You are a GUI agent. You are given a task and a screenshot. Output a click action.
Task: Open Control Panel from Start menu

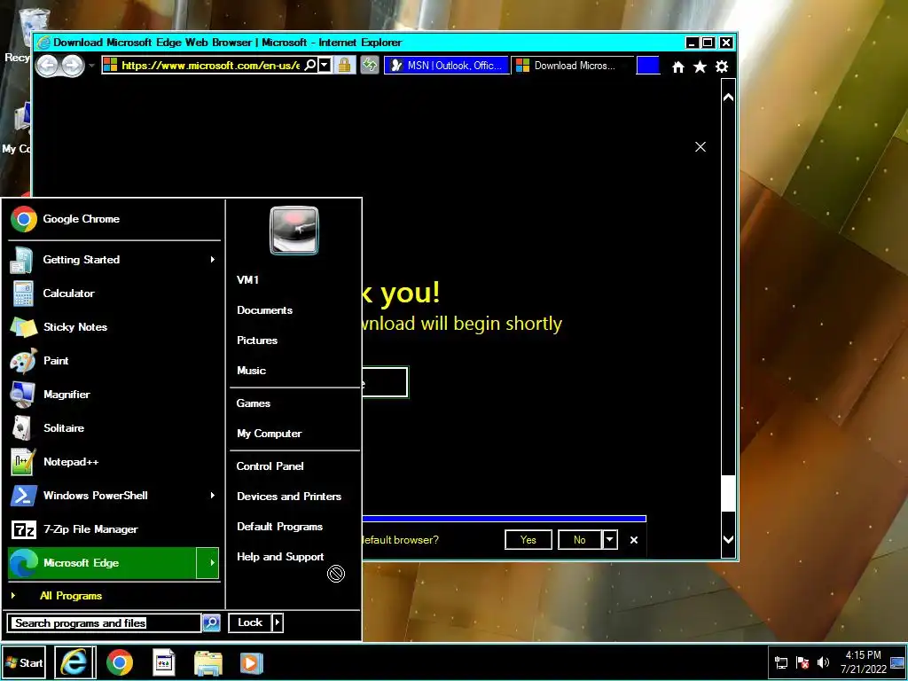[270, 466]
